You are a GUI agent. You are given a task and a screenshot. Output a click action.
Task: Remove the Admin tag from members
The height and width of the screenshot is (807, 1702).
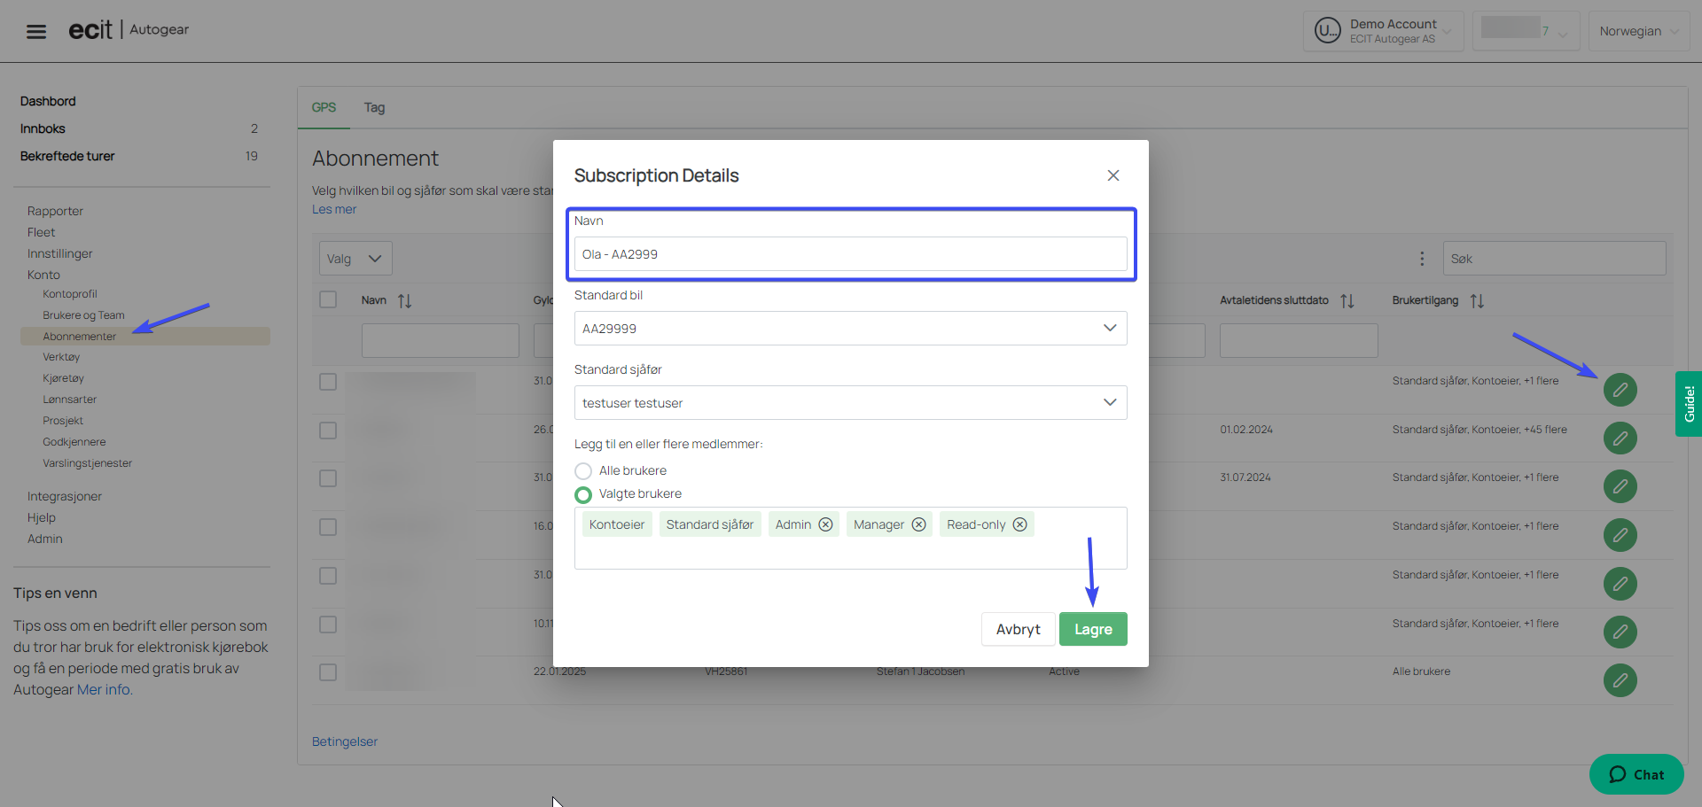tap(825, 524)
